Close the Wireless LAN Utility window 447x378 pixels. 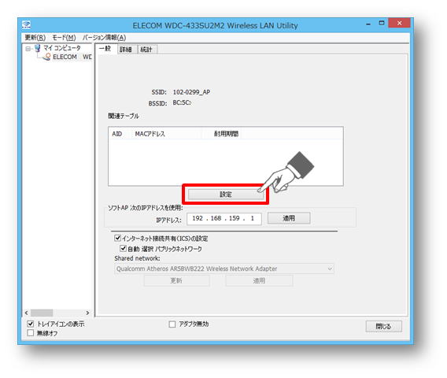[x=400, y=23]
